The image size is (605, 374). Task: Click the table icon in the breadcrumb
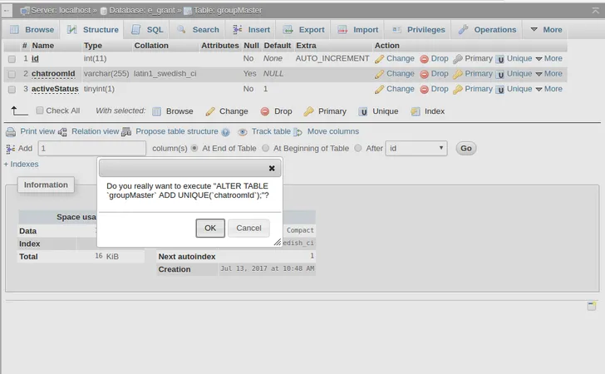click(188, 11)
